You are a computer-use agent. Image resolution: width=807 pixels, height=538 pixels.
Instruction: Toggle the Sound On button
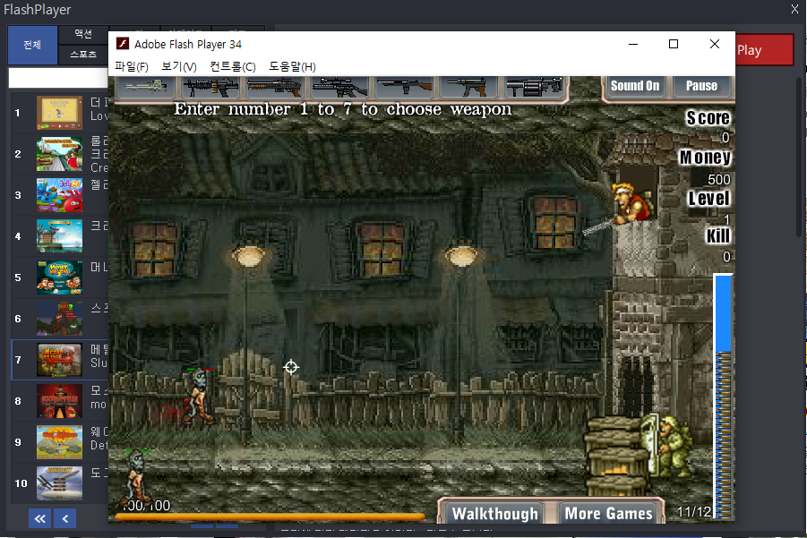click(635, 86)
